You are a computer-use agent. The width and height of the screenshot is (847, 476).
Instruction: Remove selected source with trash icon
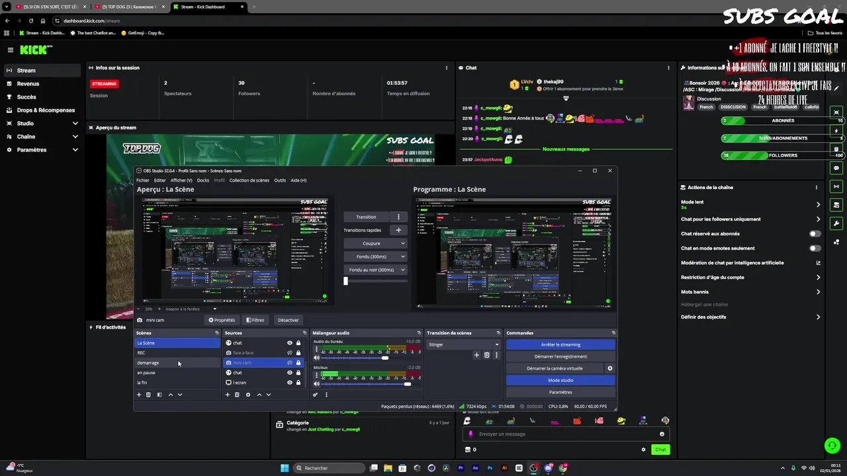(x=237, y=395)
